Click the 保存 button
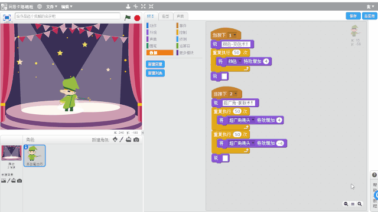The height and width of the screenshot is (212, 378). click(x=353, y=16)
